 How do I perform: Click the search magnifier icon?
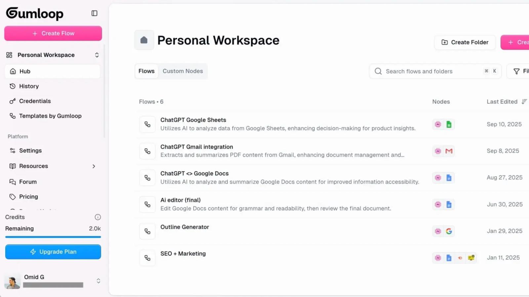[x=378, y=71]
